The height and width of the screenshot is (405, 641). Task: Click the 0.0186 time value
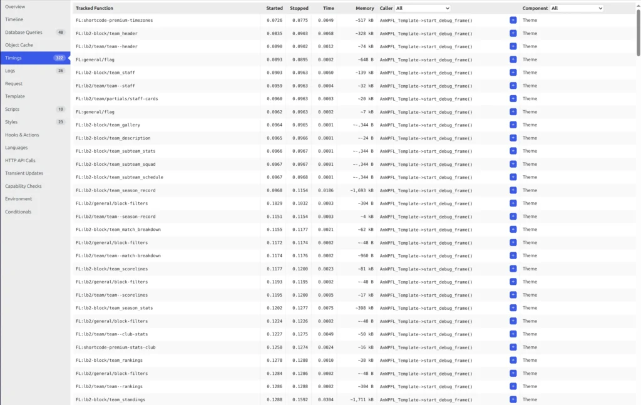326,190
